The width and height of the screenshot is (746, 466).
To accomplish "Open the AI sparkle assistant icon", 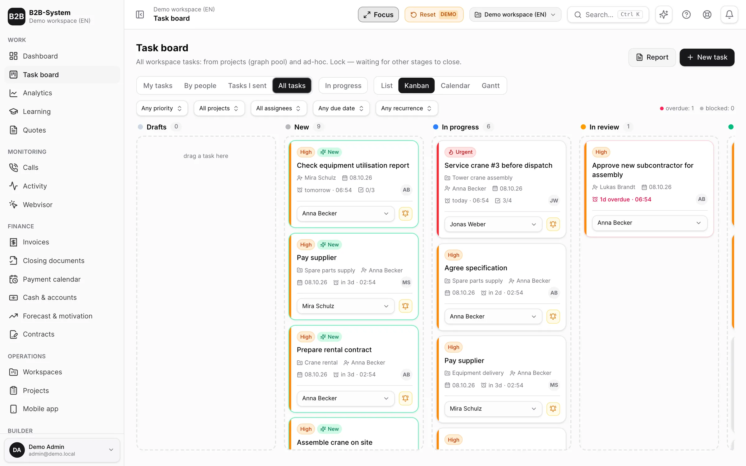I will [664, 15].
